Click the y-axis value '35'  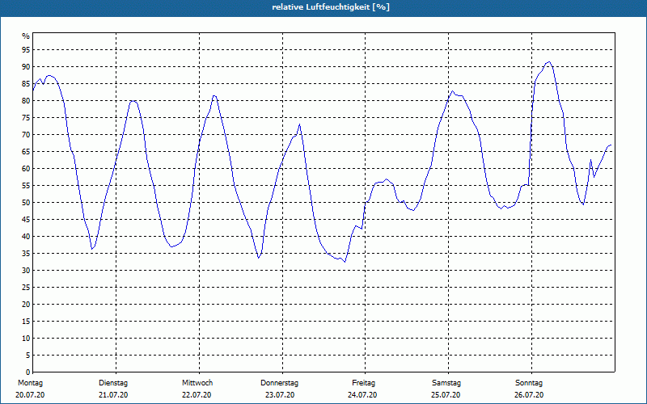[26, 254]
